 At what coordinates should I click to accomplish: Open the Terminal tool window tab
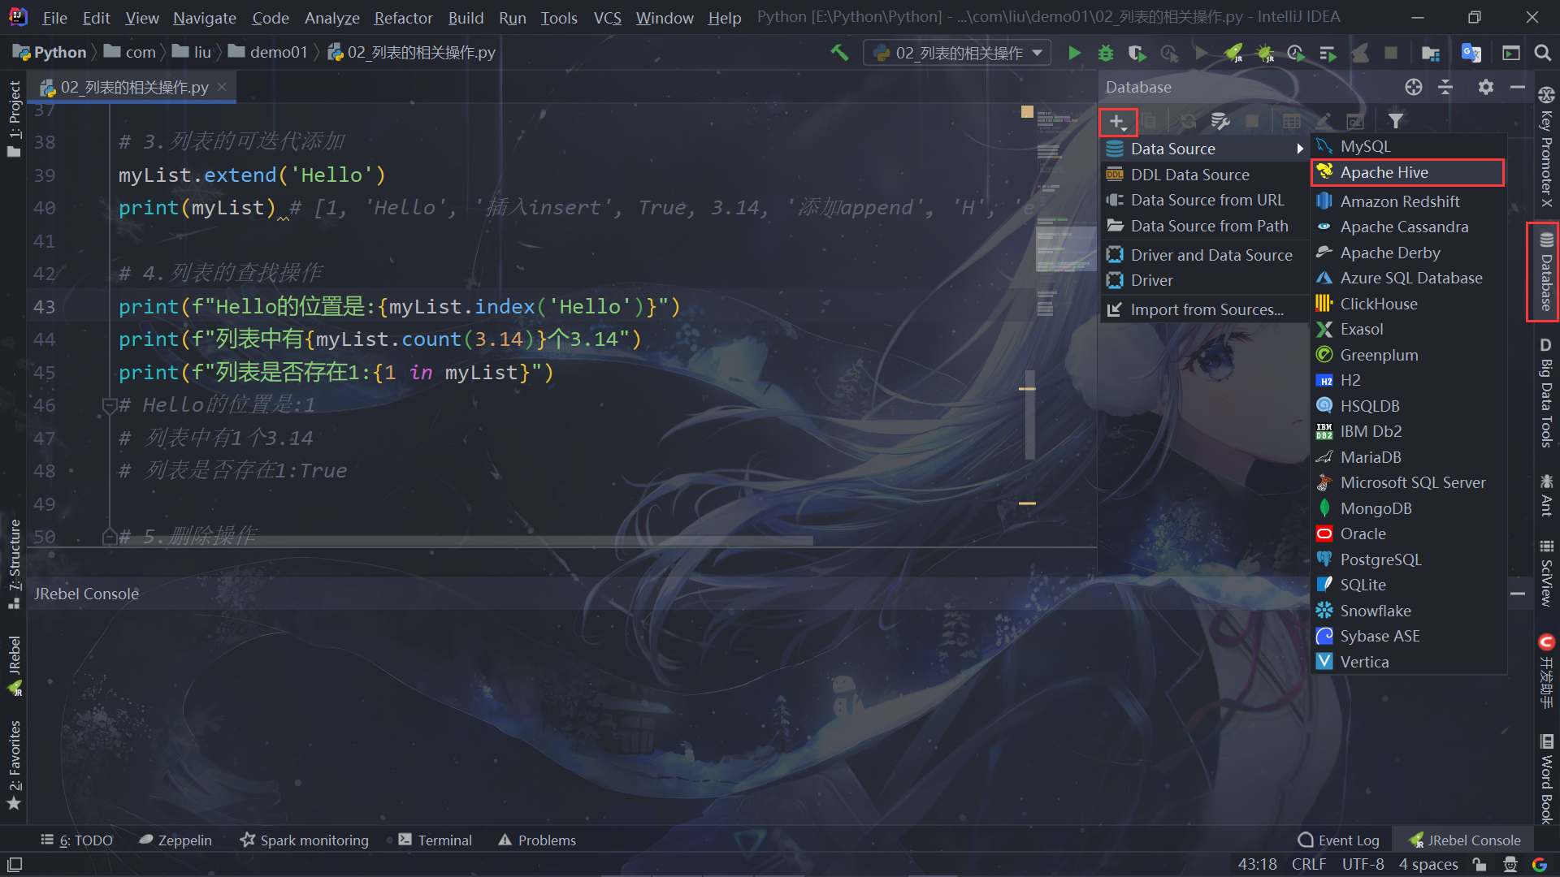point(435,840)
